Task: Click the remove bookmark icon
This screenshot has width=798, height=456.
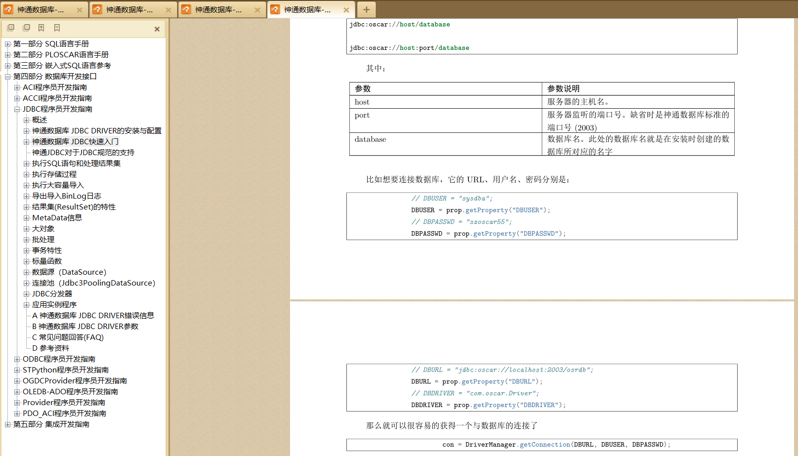Action: point(57,28)
